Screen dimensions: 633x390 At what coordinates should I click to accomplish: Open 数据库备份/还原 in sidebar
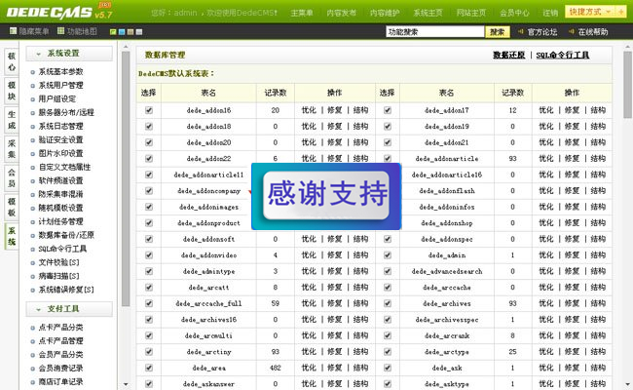pos(66,235)
